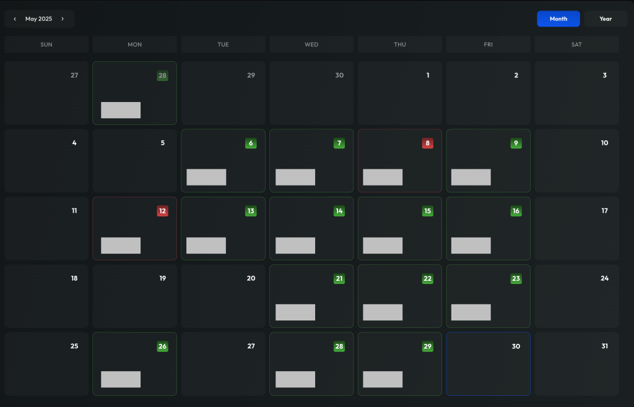Click the gray entry on May 21
This screenshot has width=634, height=407.
click(295, 312)
